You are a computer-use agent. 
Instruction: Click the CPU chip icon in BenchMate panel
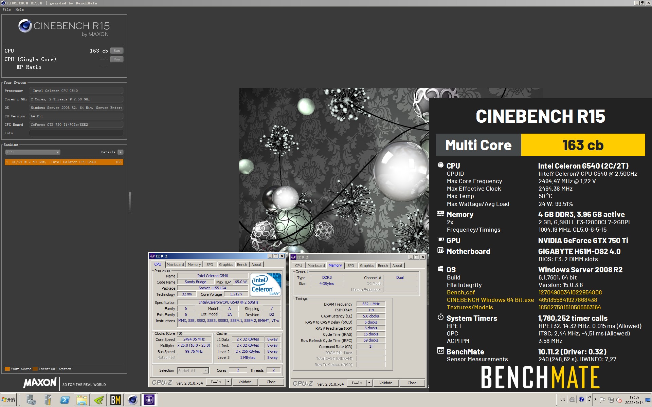click(x=440, y=165)
